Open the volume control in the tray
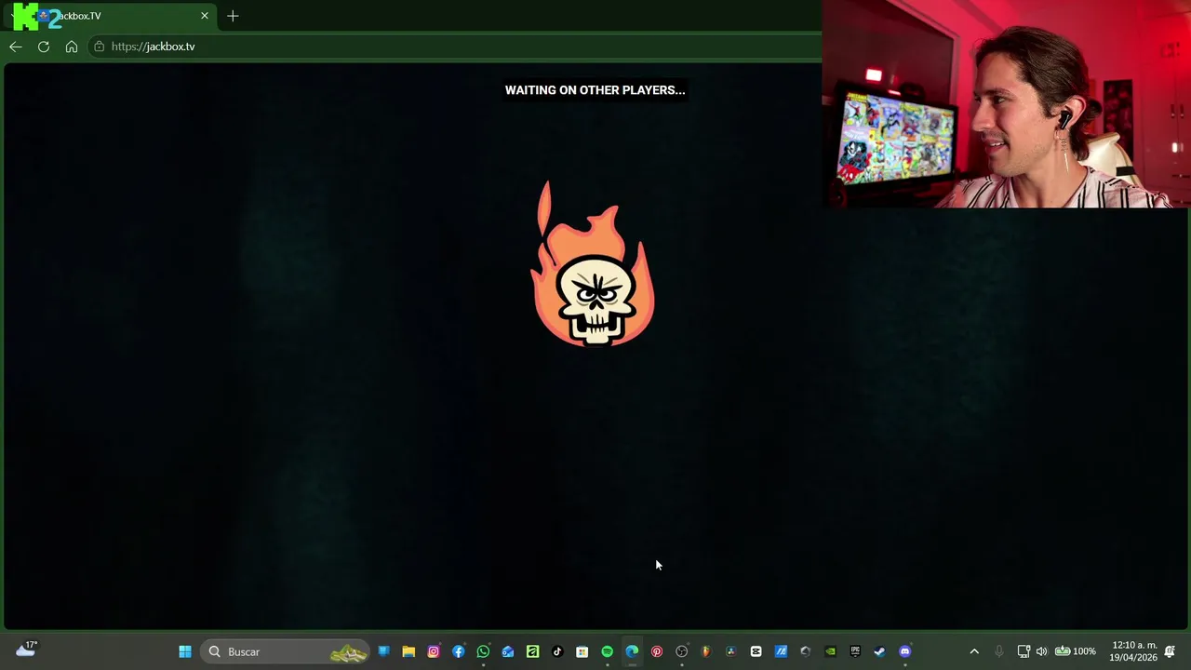The image size is (1191, 670). pos(1041,651)
